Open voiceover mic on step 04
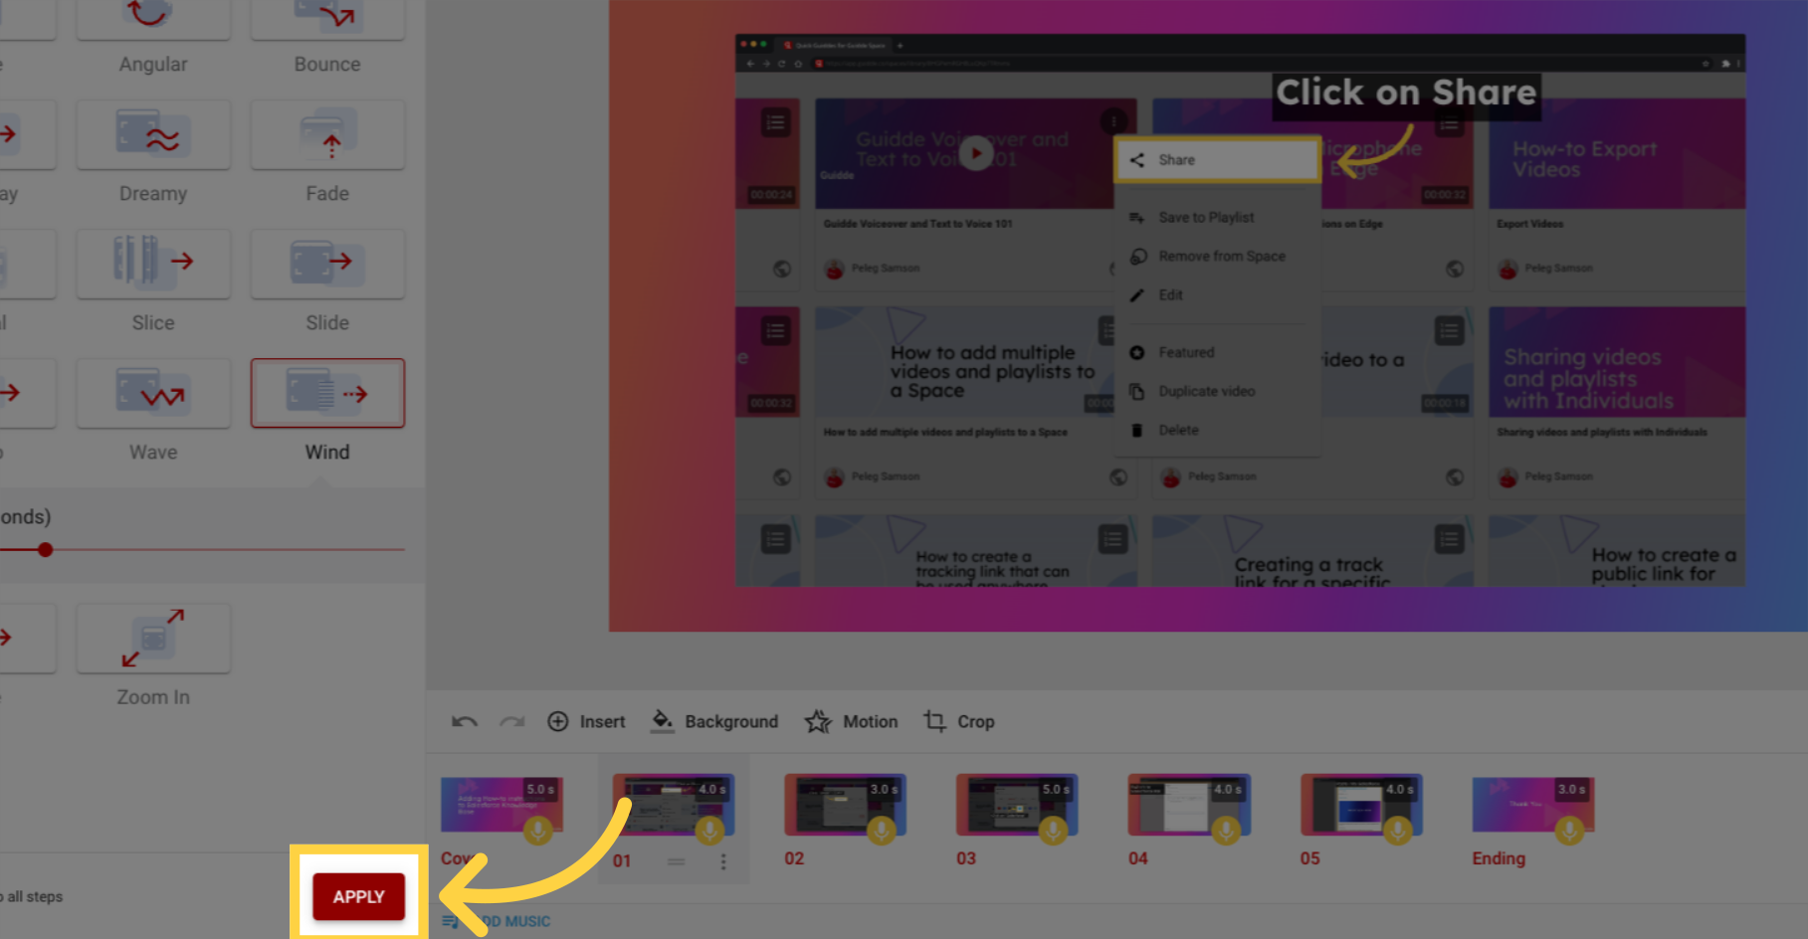This screenshot has width=1808, height=939. point(1226,831)
